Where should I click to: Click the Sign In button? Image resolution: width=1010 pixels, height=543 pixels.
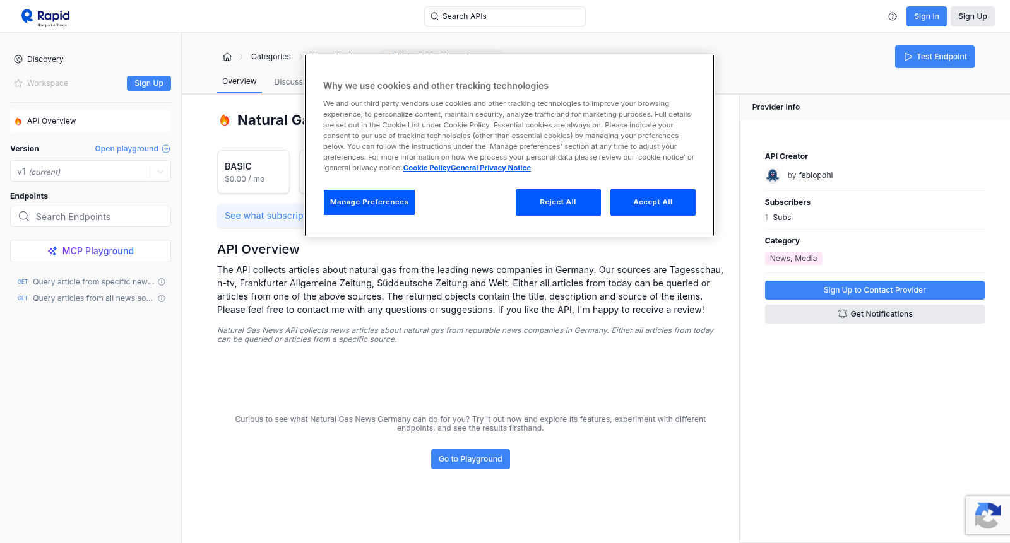(x=927, y=16)
